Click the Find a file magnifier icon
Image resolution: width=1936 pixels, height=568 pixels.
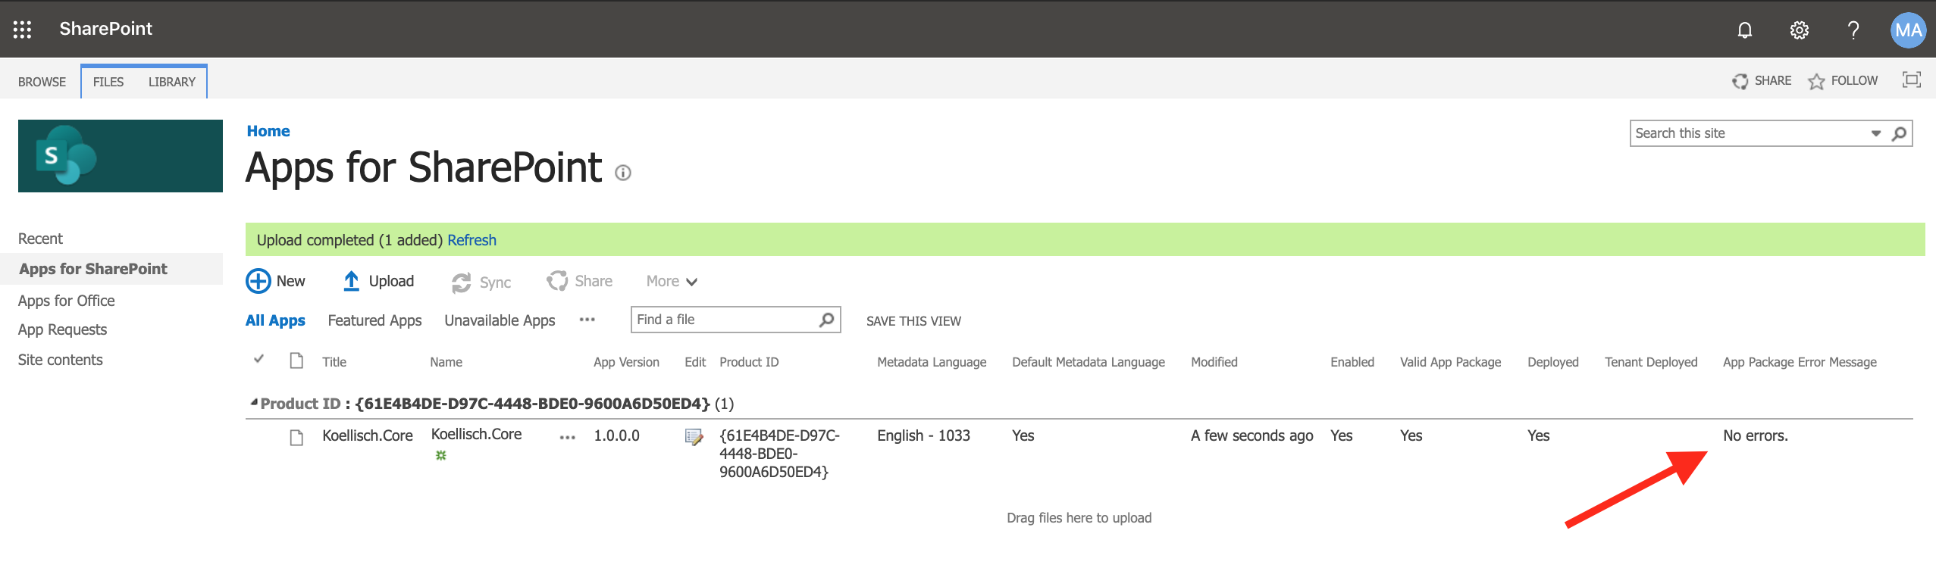[x=827, y=320]
